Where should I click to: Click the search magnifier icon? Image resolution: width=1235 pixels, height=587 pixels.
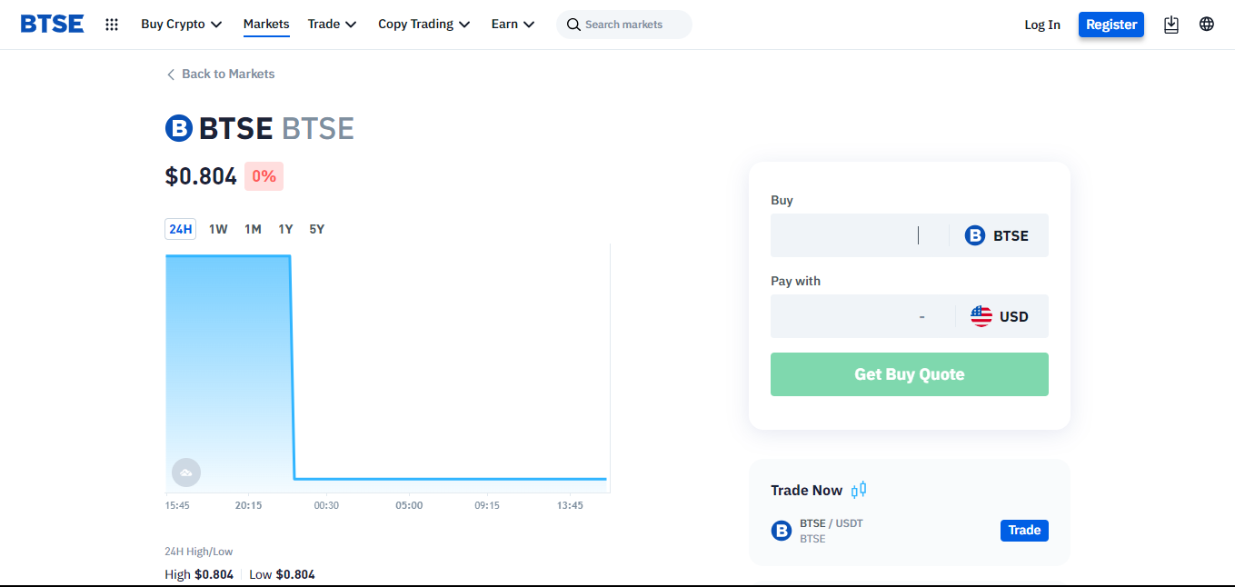(x=573, y=25)
